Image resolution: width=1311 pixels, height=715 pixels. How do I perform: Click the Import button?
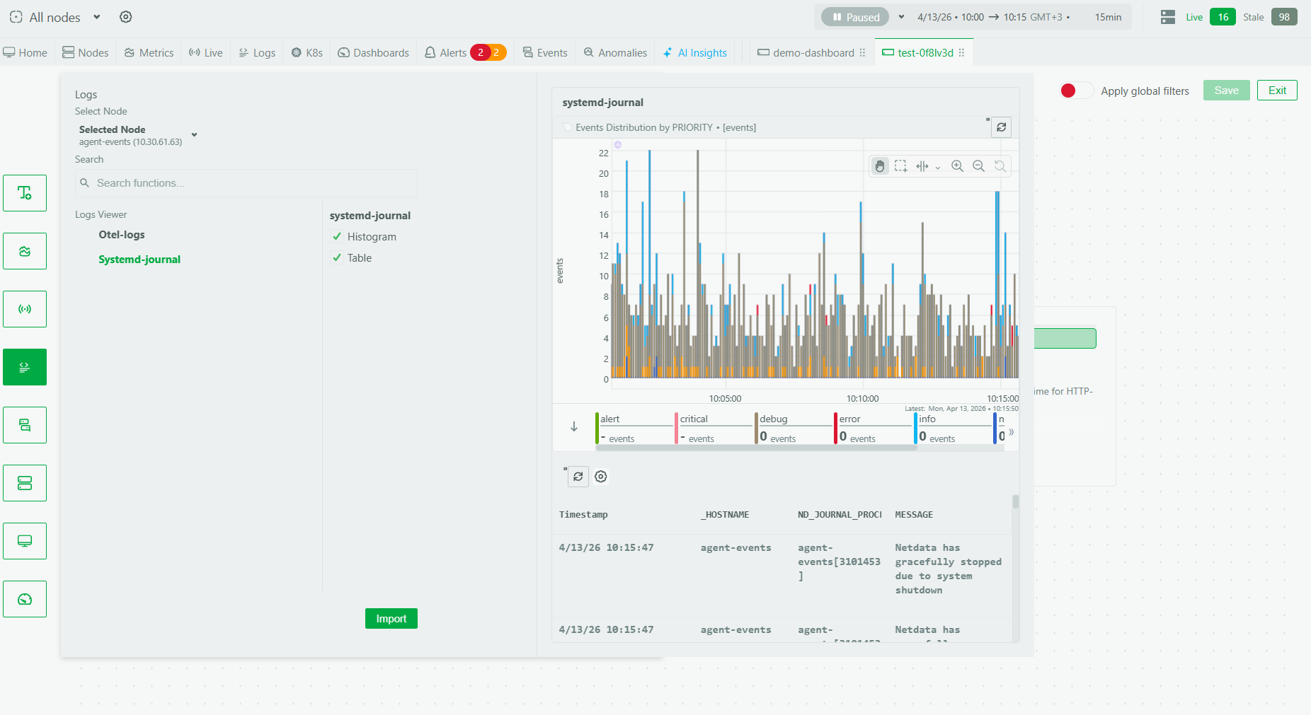point(391,618)
